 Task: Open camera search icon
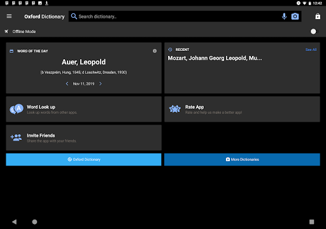pyautogui.click(x=295, y=17)
